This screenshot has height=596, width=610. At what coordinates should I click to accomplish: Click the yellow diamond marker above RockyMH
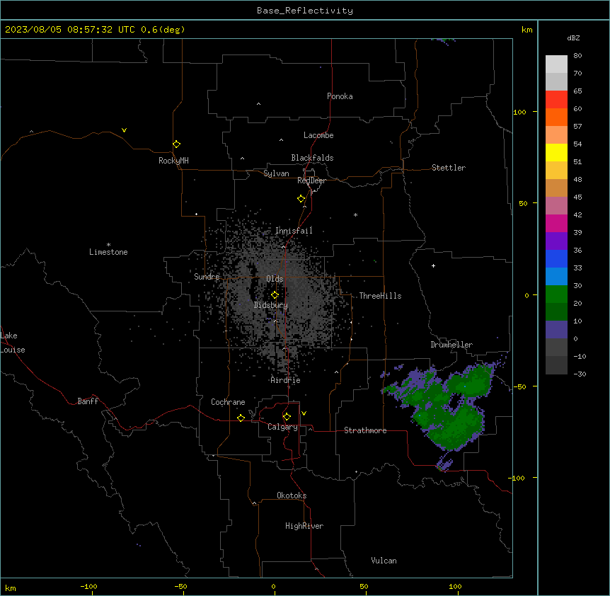pyautogui.click(x=176, y=144)
